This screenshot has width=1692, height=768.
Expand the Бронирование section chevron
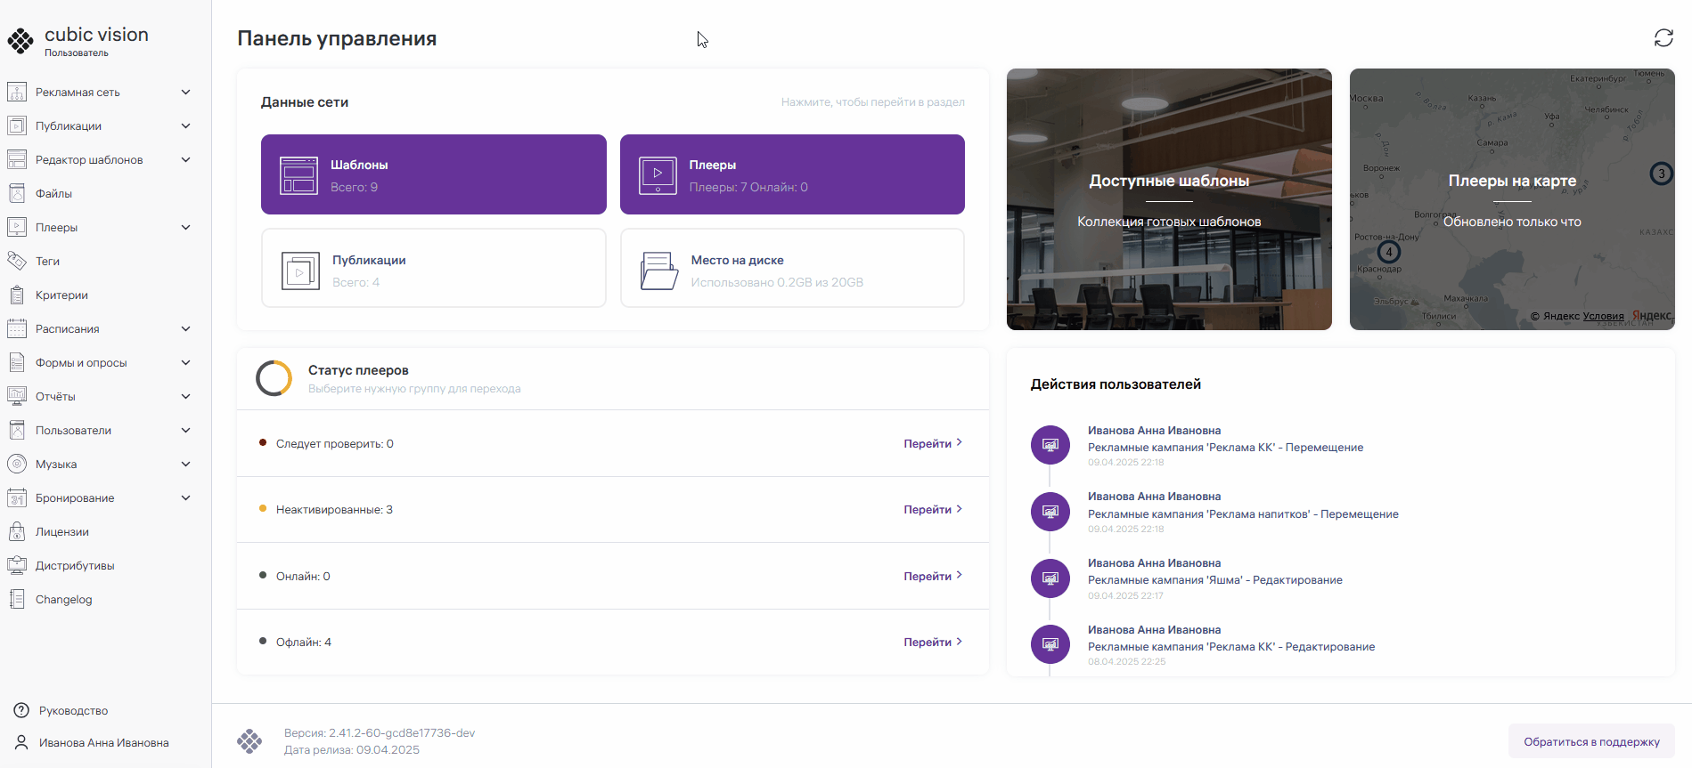185,497
